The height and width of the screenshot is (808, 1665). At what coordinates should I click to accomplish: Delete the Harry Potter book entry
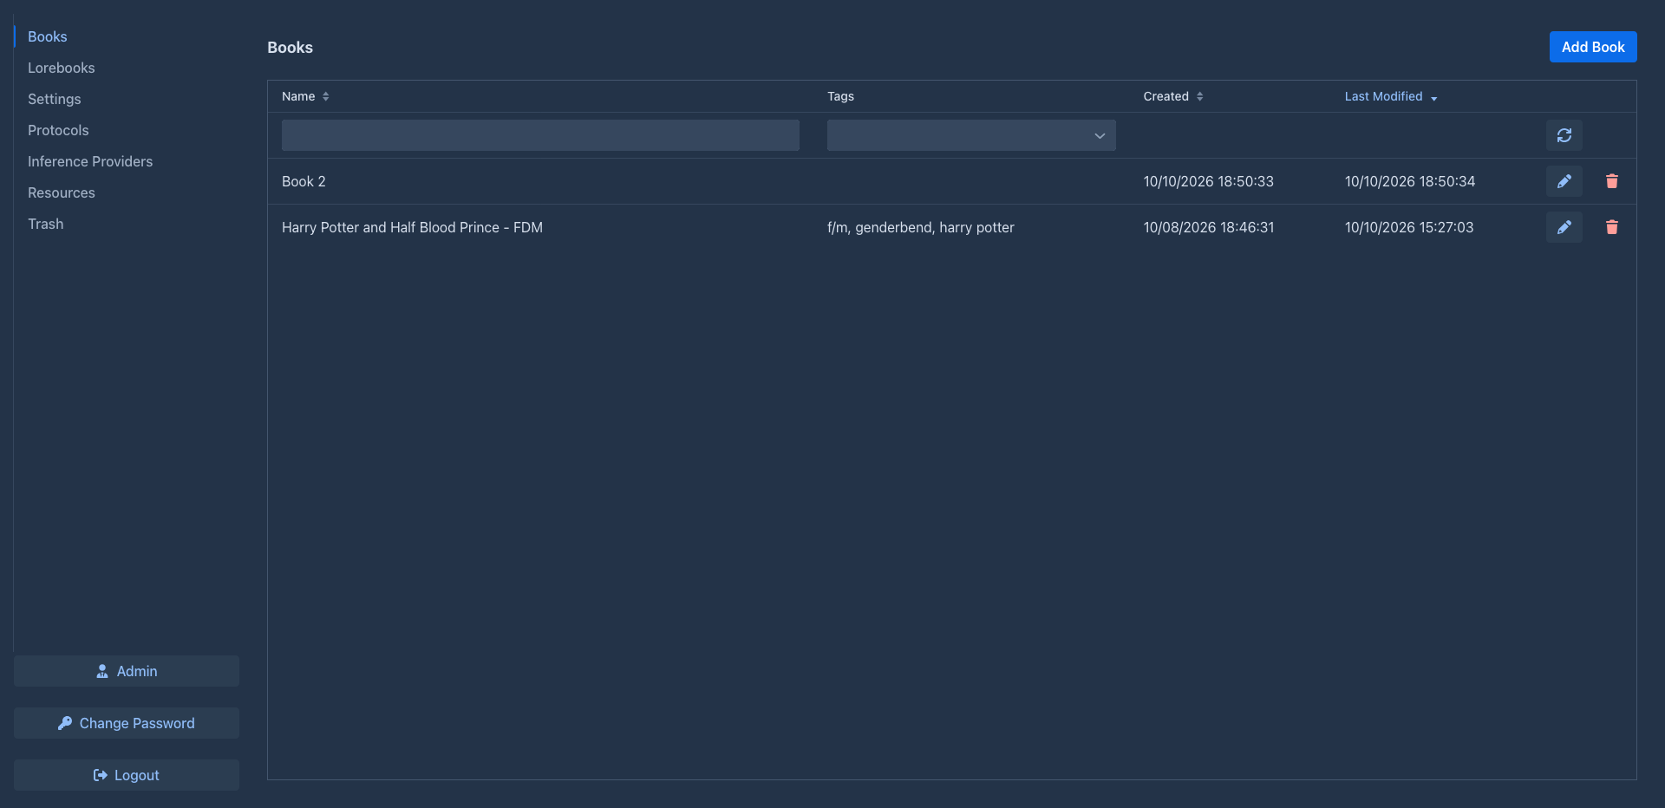pos(1611,227)
